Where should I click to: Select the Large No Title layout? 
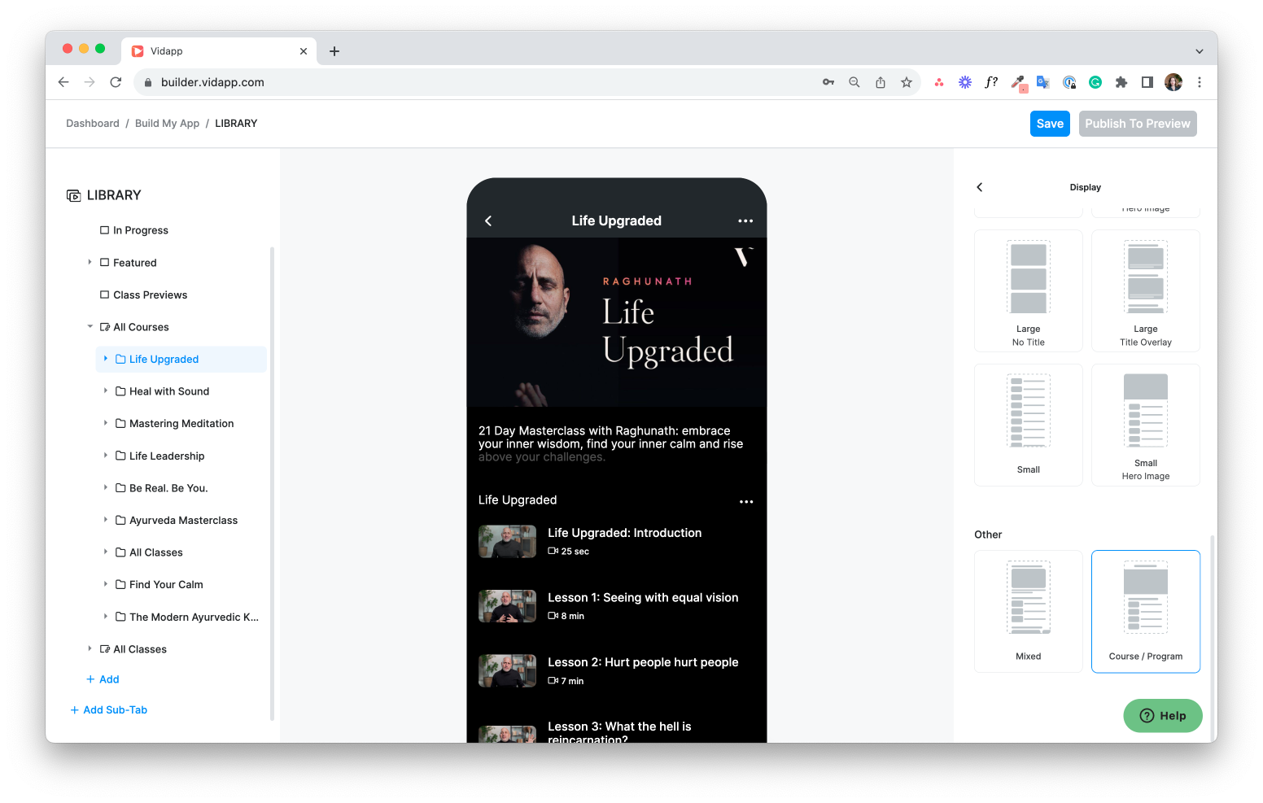(x=1028, y=290)
